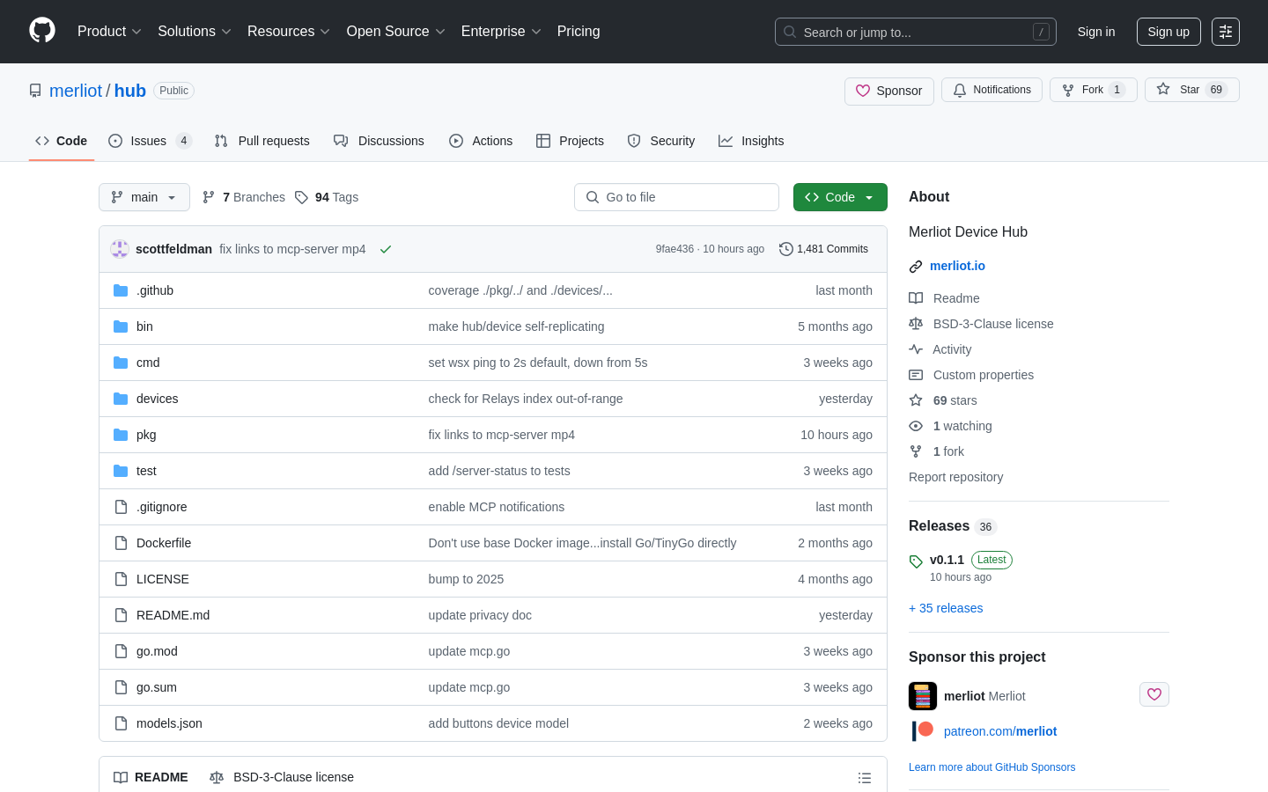Open scottfeldman's avatar image
Image resolution: width=1268 pixels, height=792 pixels.
coord(120,249)
